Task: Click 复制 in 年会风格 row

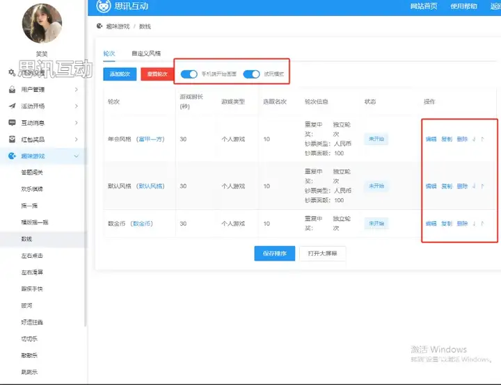Action: coord(447,139)
